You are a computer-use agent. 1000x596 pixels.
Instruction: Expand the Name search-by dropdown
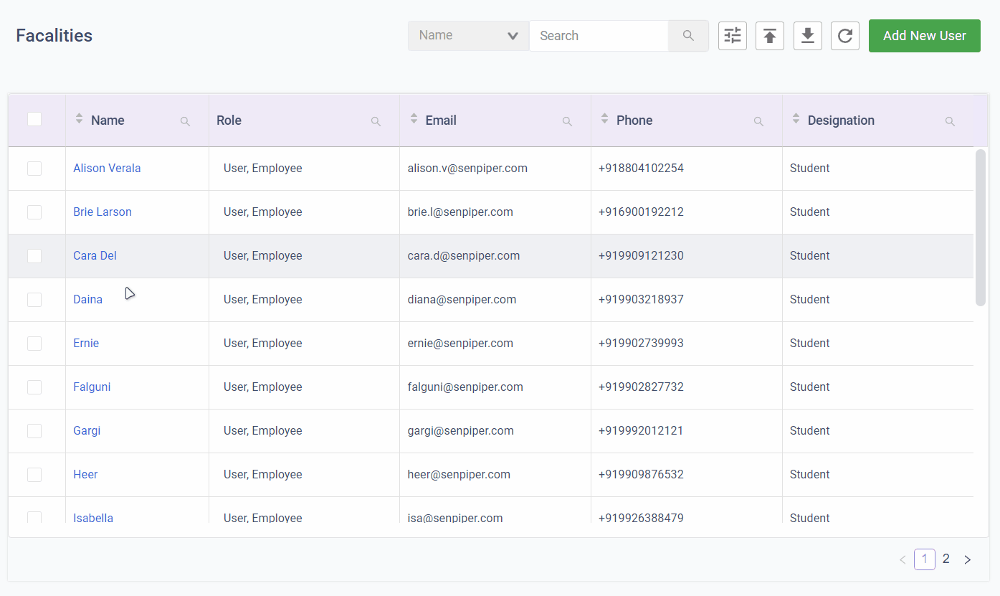(x=468, y=36)
